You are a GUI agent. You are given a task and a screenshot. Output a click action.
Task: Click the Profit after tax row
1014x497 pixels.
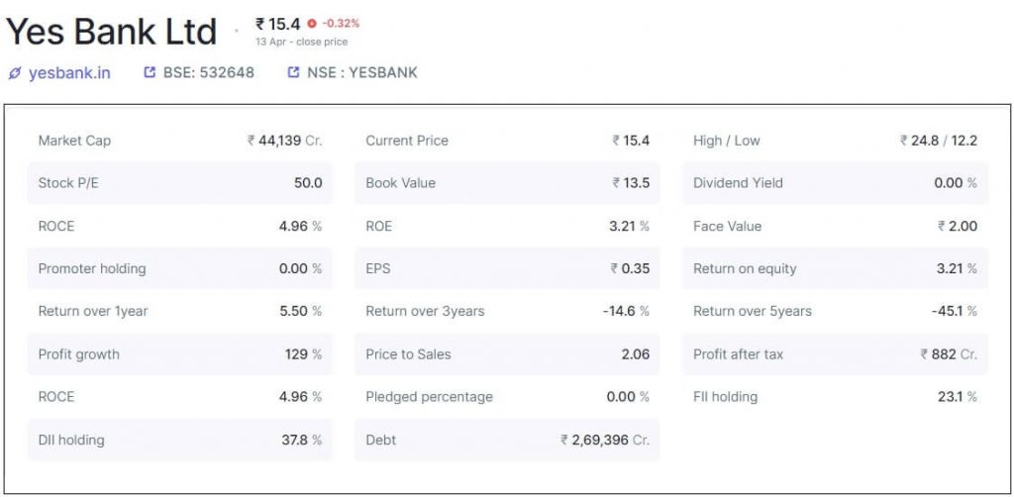click(x=835, y=354)
